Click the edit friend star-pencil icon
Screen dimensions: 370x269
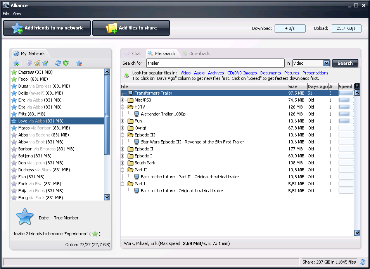45,63
